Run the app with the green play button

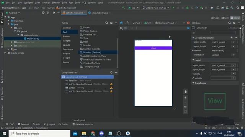click(173, 8)
